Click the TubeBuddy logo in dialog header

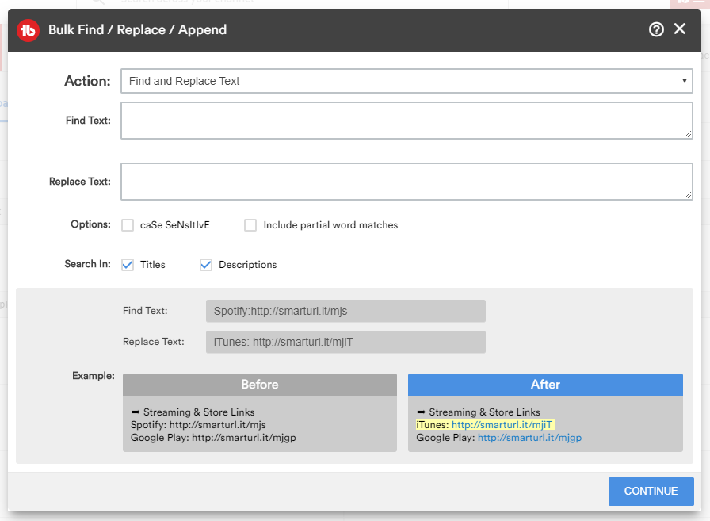[x=29, y=30]
